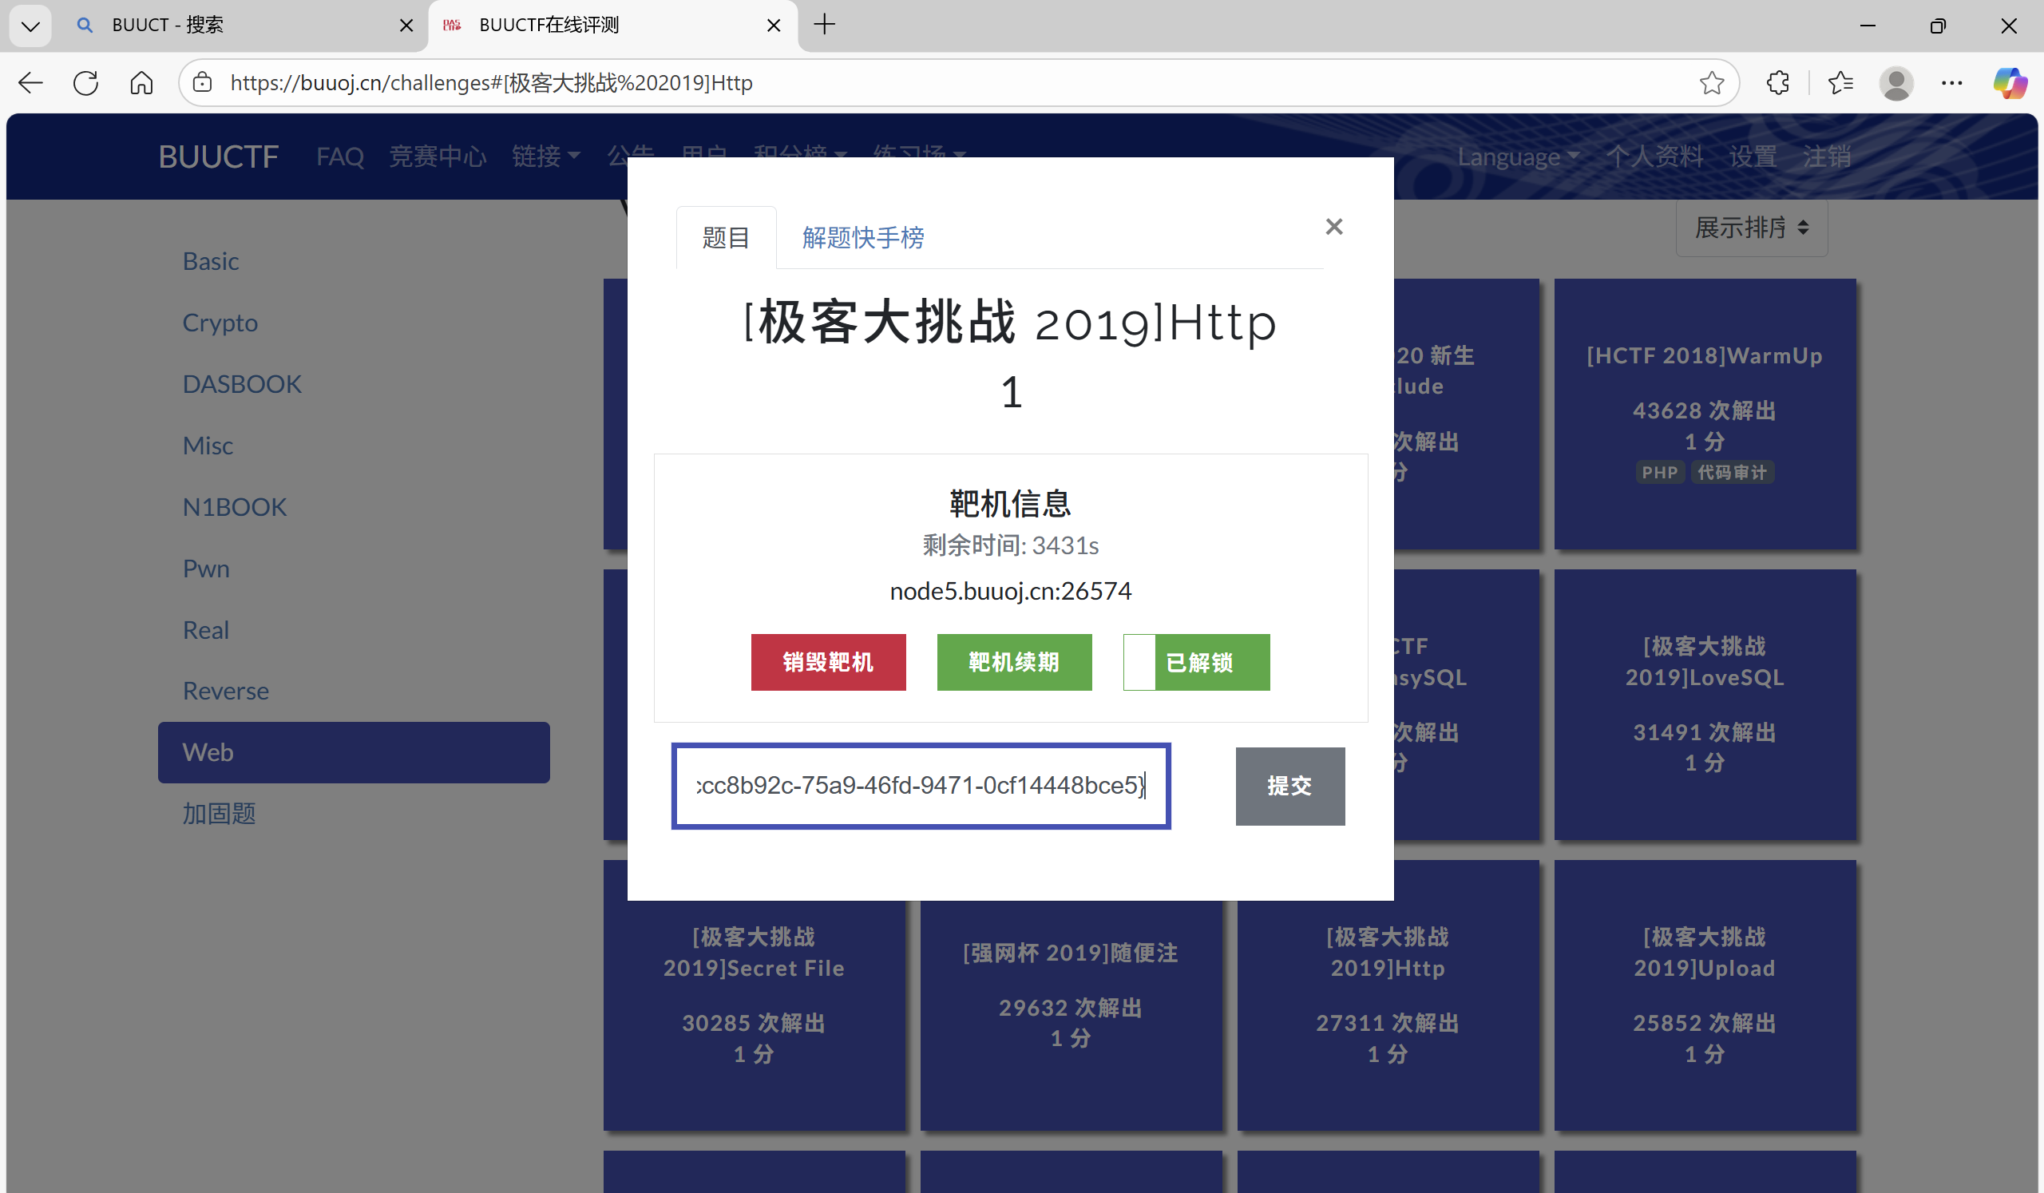Select the Crypto category in the sidebar
This screenshot has width=2044, height=1193.
220,322
